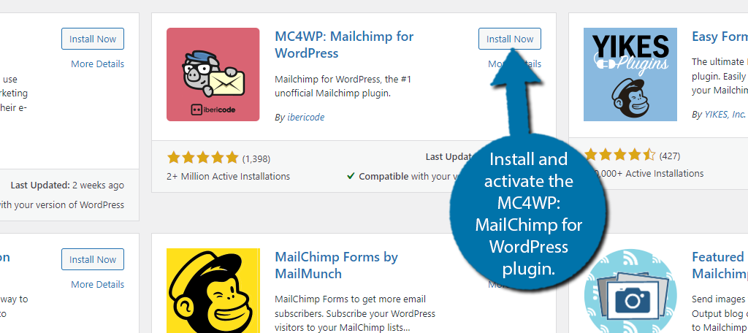The image size is (748, 333).
Task: Click the MC4WP plugin description text
Action: 343,86
